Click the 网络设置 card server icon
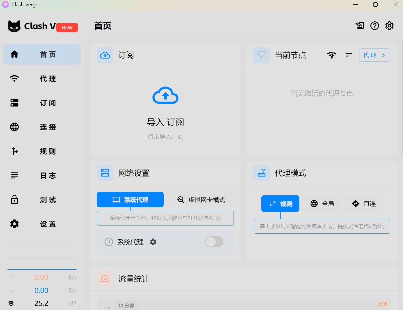 tap(105, 173)
